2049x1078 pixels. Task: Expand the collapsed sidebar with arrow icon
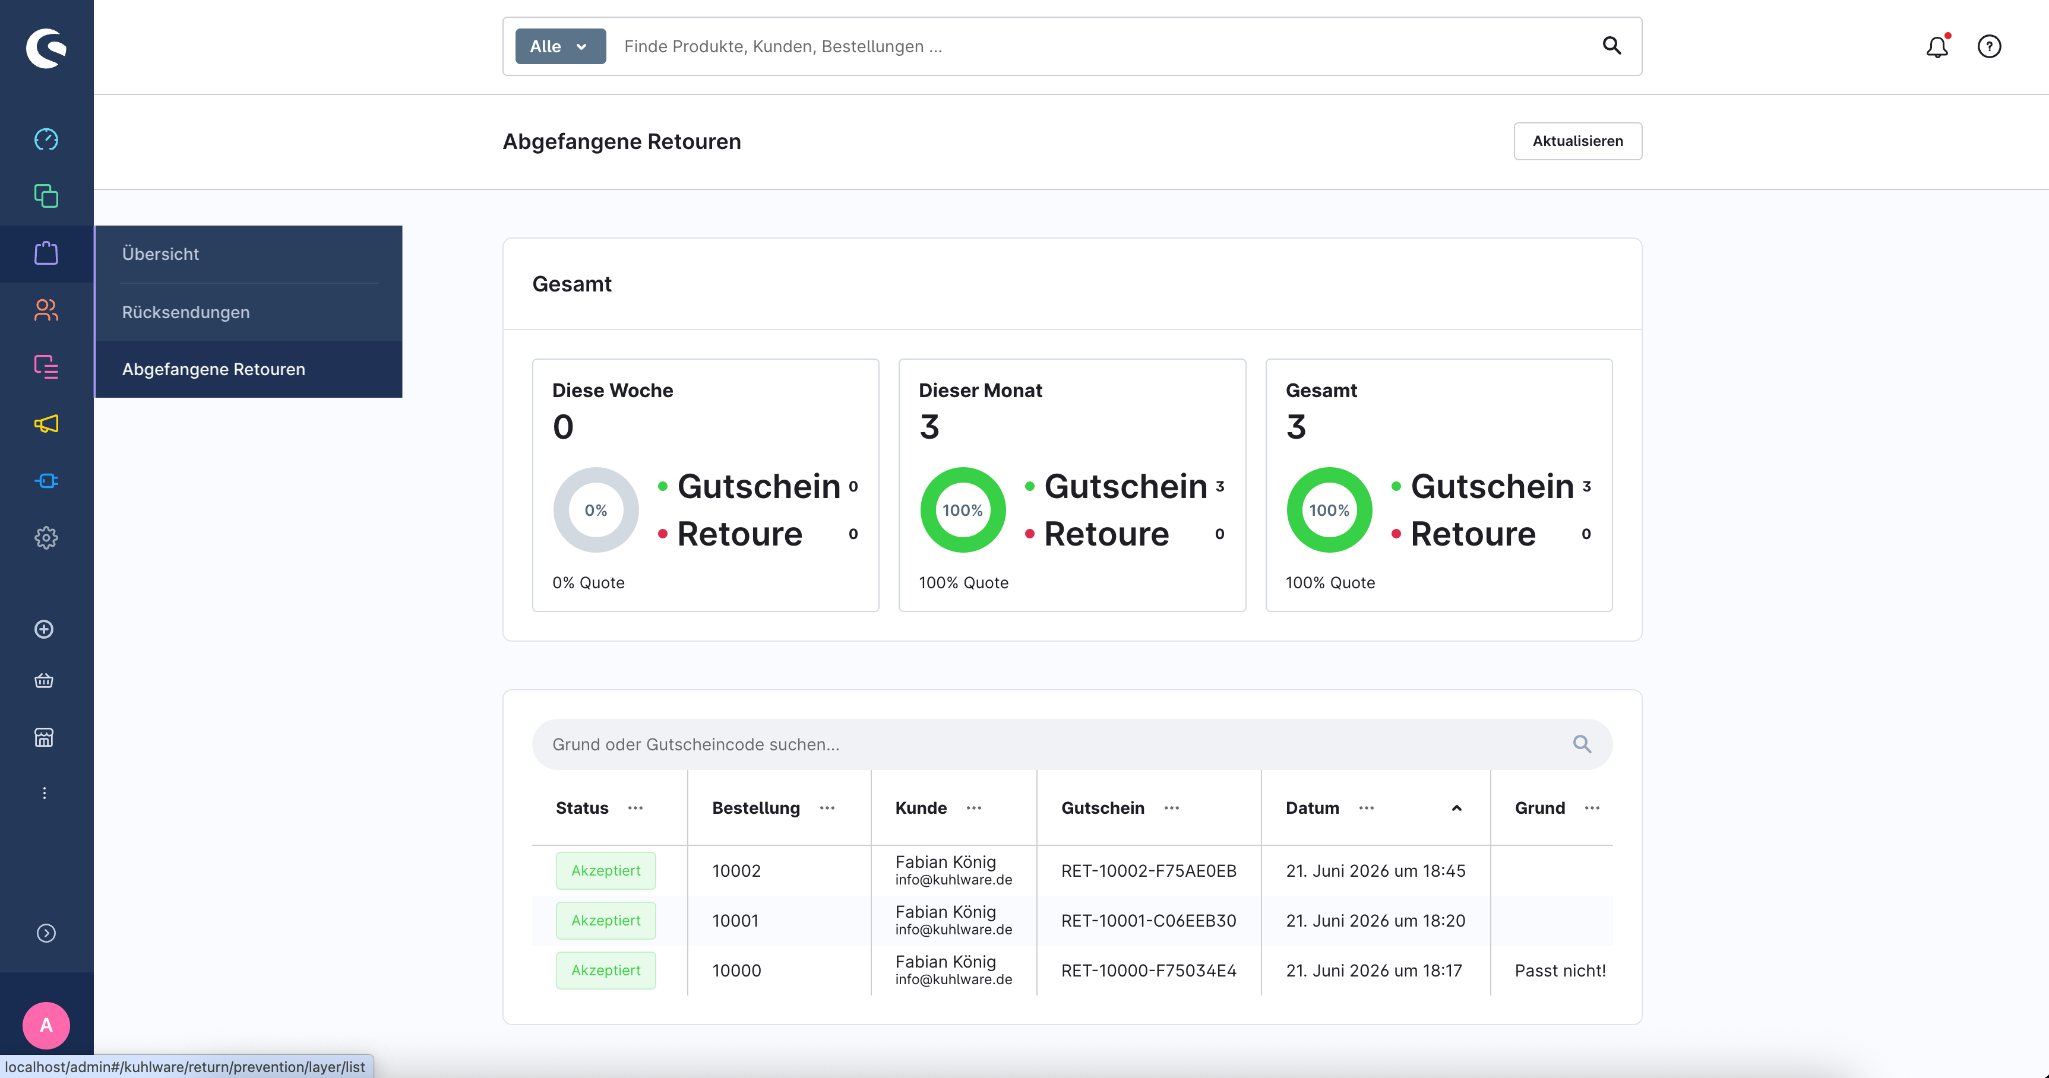click(x=46, y=933)
